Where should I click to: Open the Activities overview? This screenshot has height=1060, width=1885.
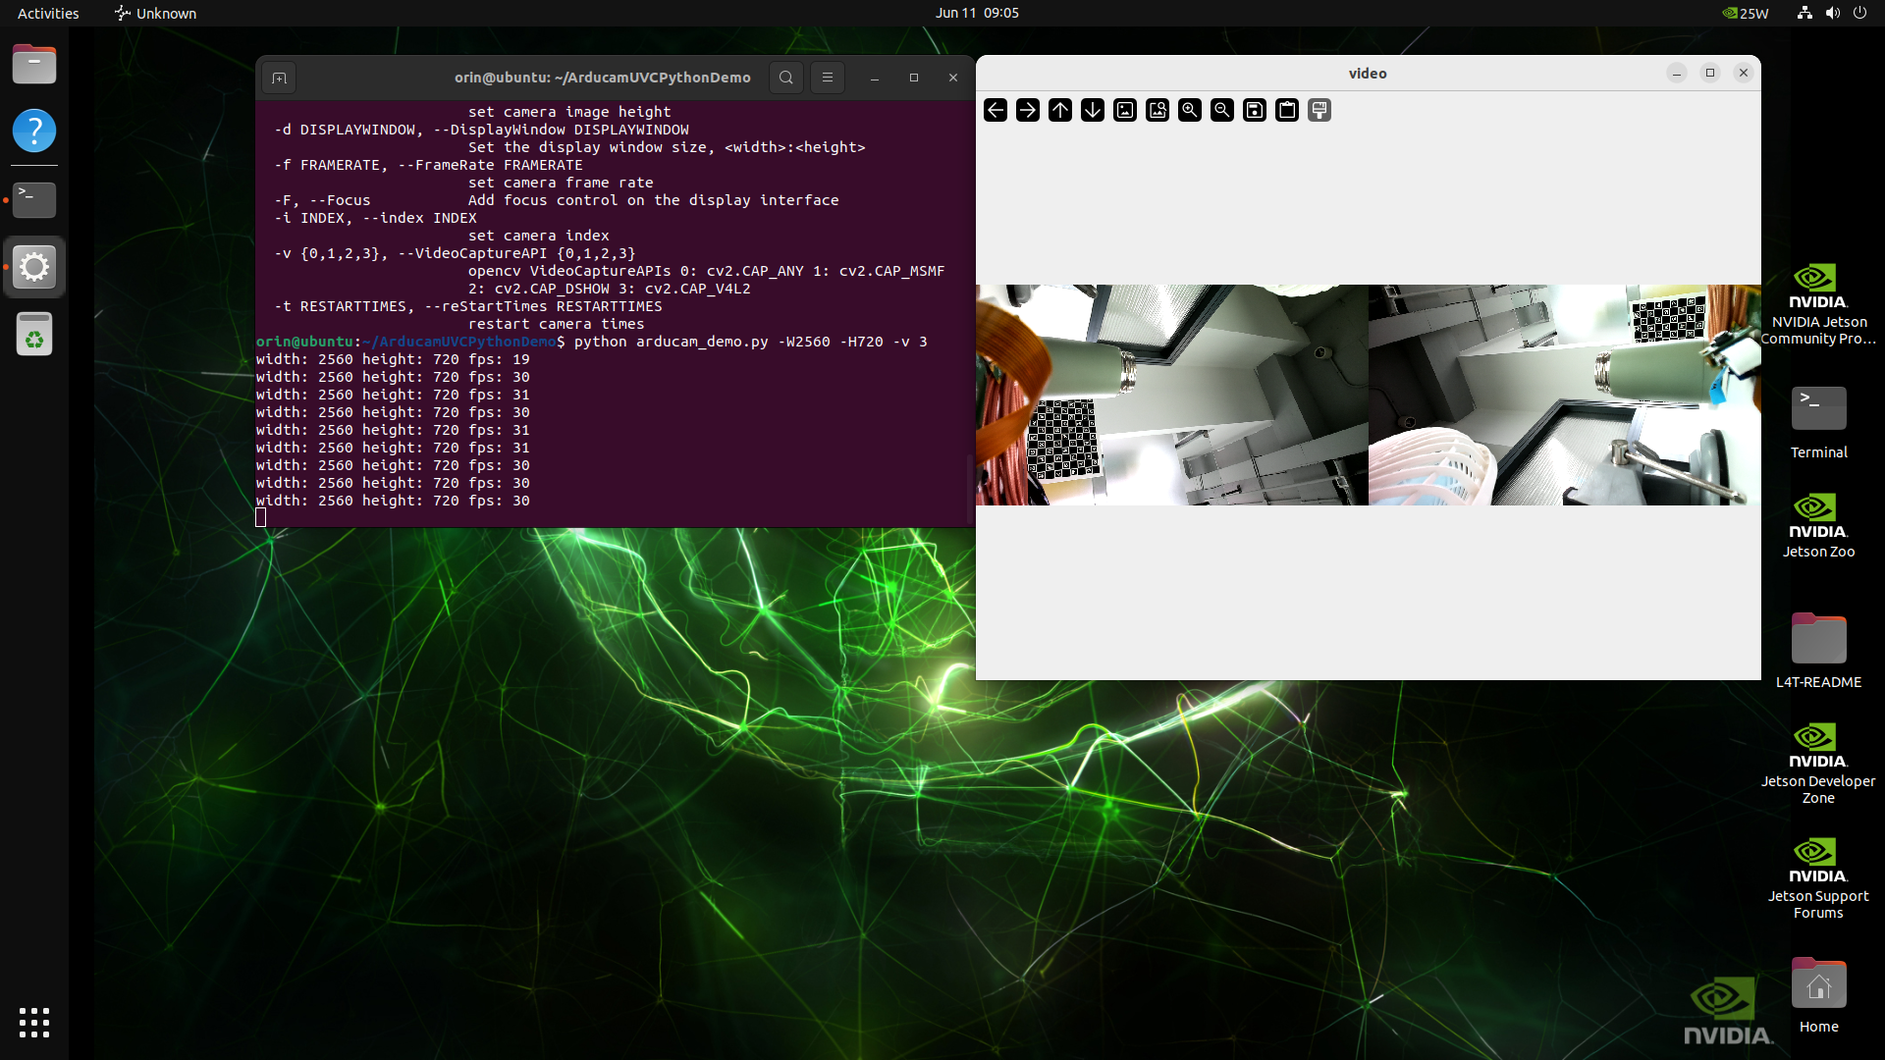click(x=48, y=13)
